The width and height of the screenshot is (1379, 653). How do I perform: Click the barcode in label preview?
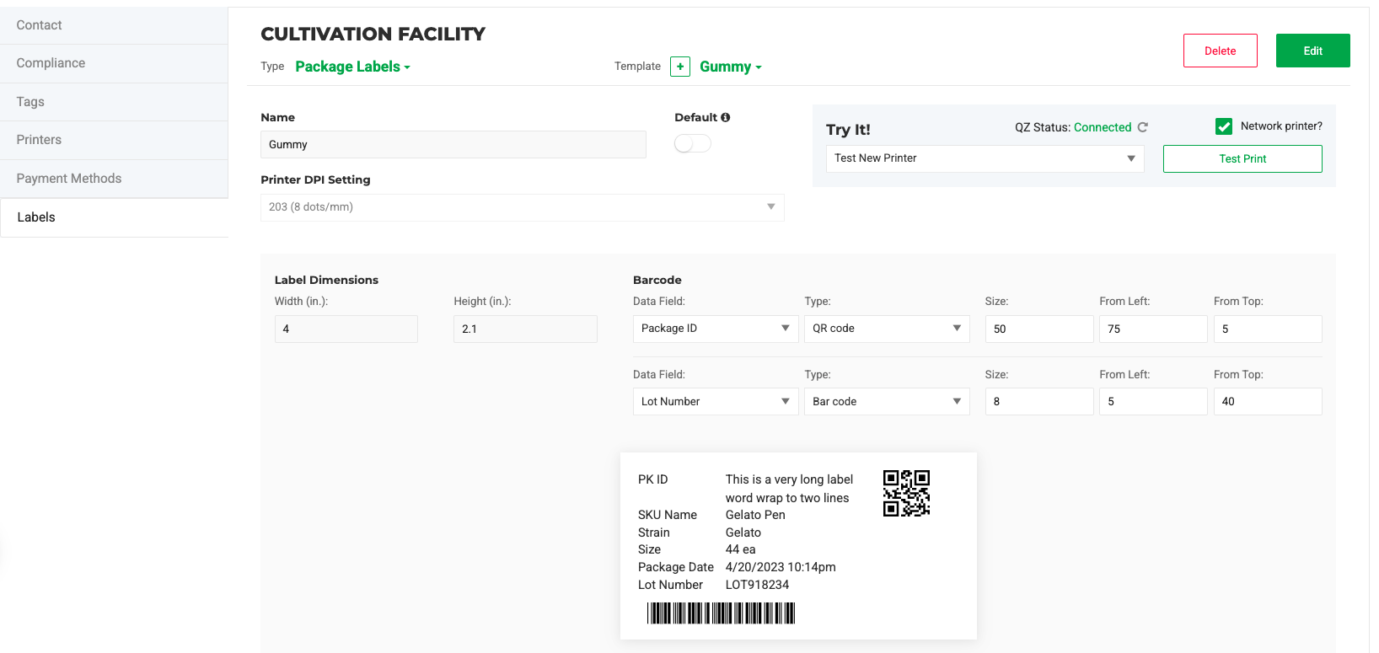coord(721,613)
